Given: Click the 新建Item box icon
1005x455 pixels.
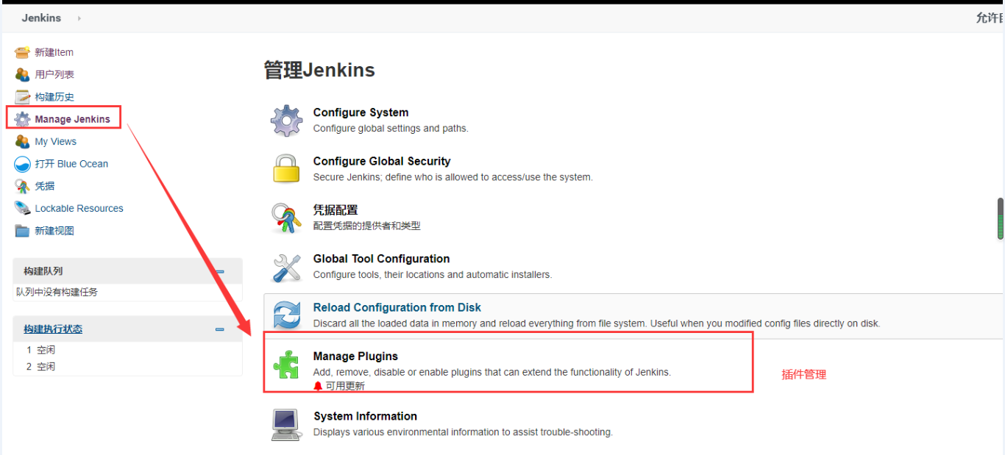Looking at the screenshot, I should tap(22, 52).
